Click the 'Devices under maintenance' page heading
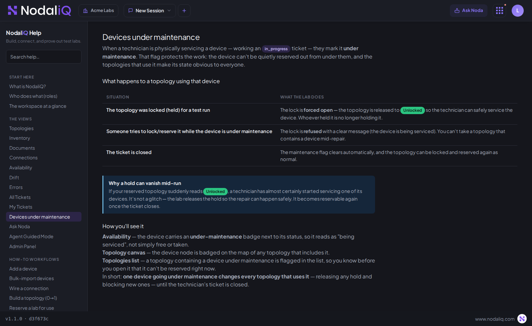 point(151,37)
